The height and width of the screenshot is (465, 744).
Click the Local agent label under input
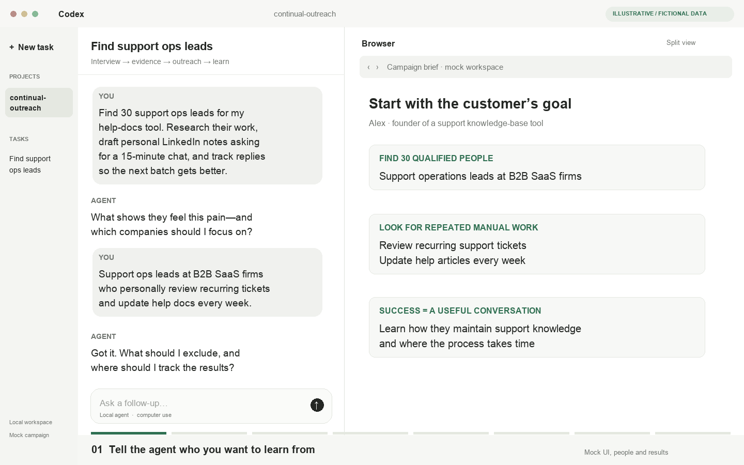tap(114, 415)
